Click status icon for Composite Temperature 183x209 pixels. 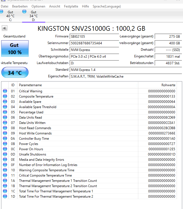point(5,96)
